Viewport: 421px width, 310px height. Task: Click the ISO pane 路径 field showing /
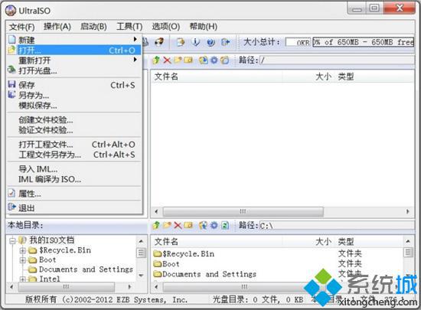coord(337,60)
